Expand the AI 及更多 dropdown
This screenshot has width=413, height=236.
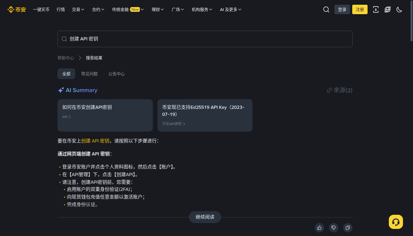pos(231,9)
